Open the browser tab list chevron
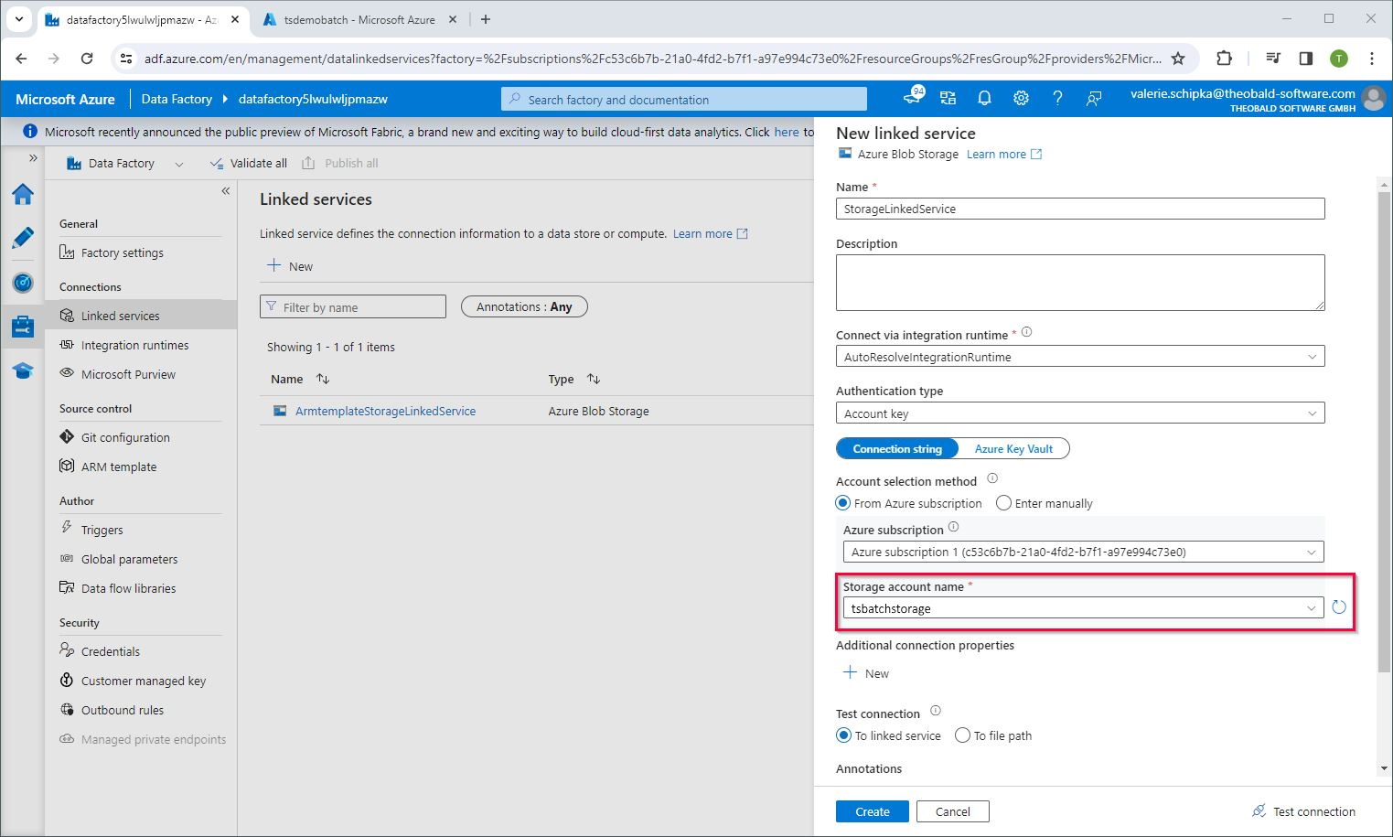 coord(19,19)
